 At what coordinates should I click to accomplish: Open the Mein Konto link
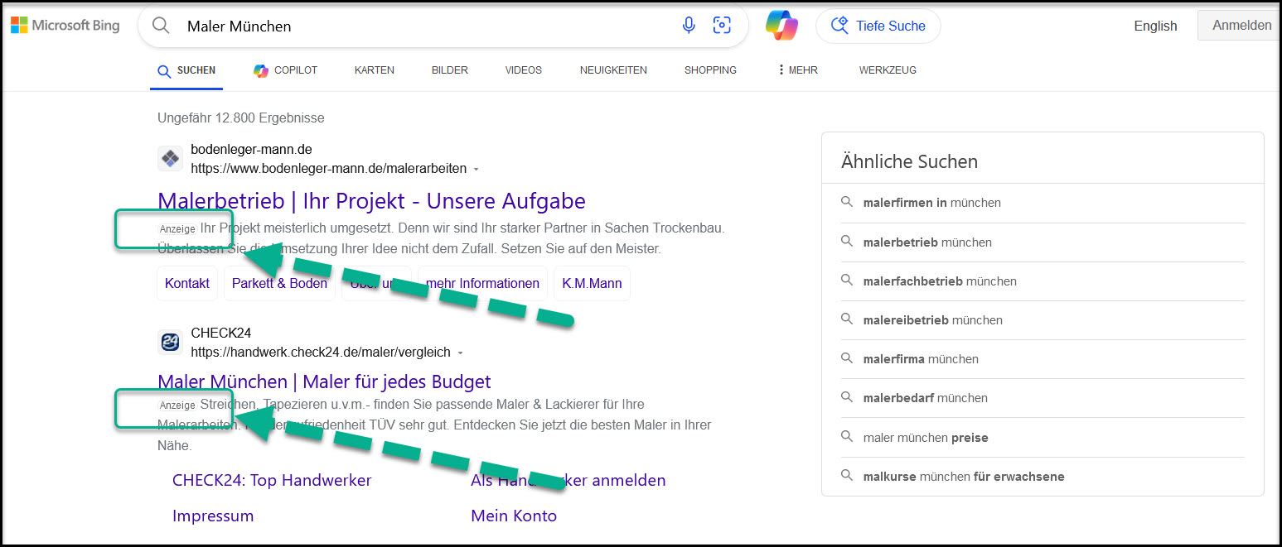point(514,516)
